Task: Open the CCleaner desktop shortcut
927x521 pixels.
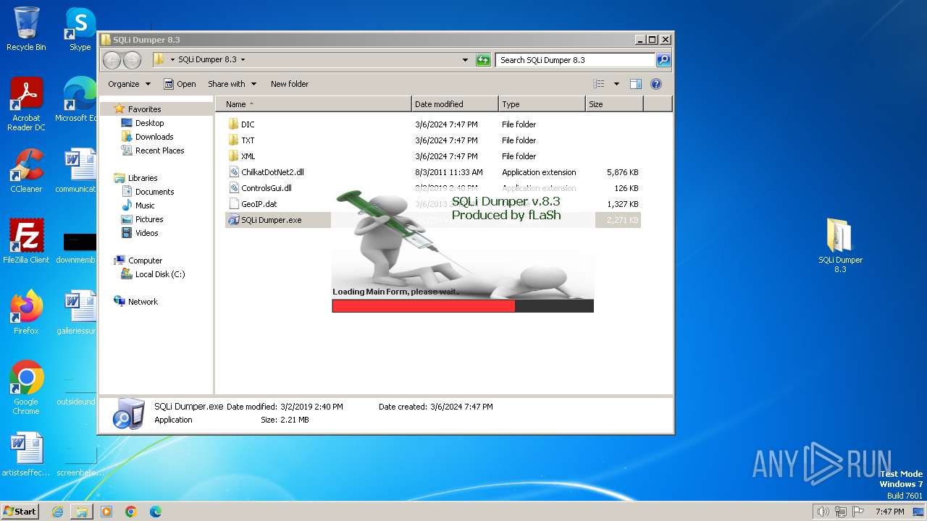Action: coord(26,171)
